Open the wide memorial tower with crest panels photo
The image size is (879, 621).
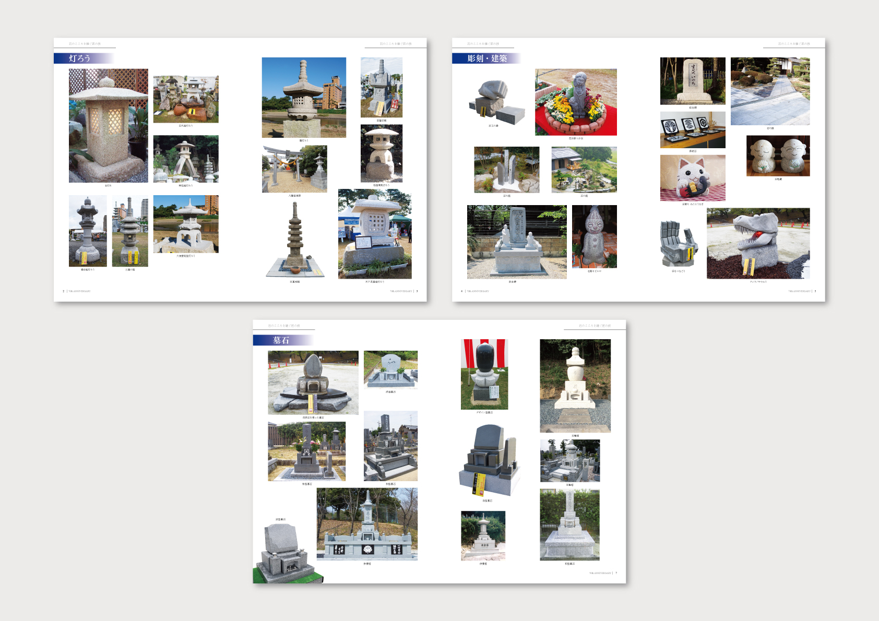tap(367, 524)
